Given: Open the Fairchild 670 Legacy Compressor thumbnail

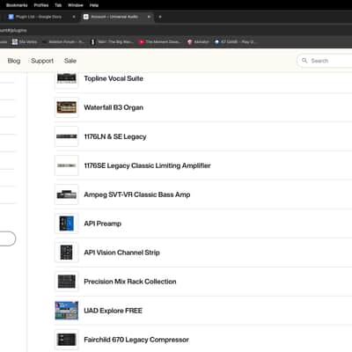Looking at the screenshot, I should click(67, 340).
